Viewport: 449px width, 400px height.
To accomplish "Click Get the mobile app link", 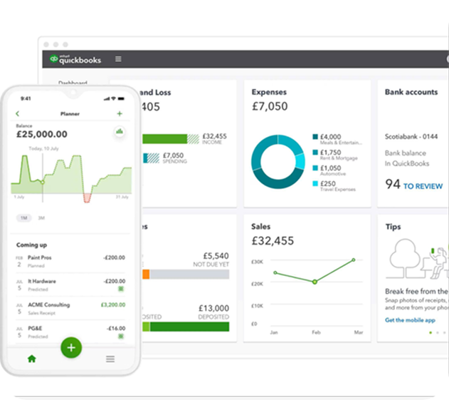I will pos(410,320).
